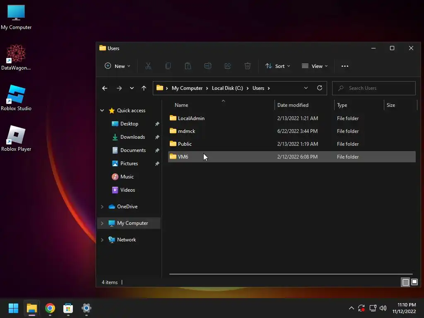Launch Roblox Player desktop shortcut
This screenshot has height=318, width=424.
tap(16, 138)
